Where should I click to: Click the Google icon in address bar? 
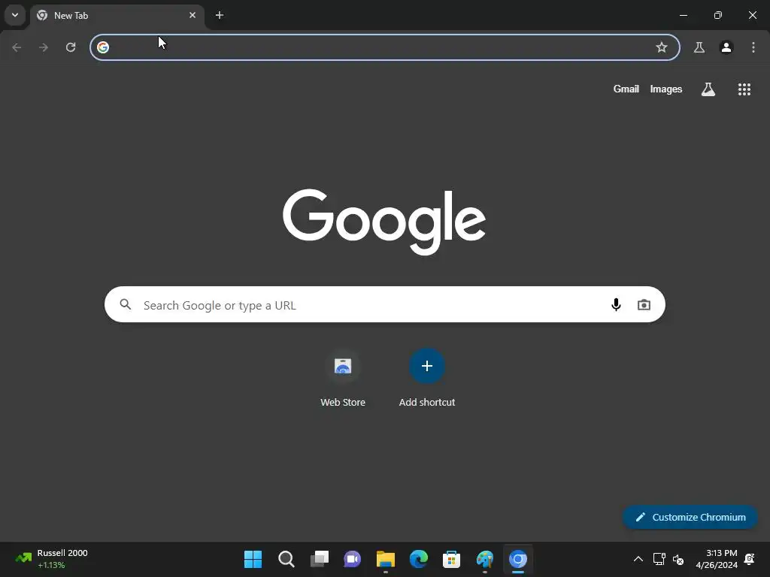[102, 47]
